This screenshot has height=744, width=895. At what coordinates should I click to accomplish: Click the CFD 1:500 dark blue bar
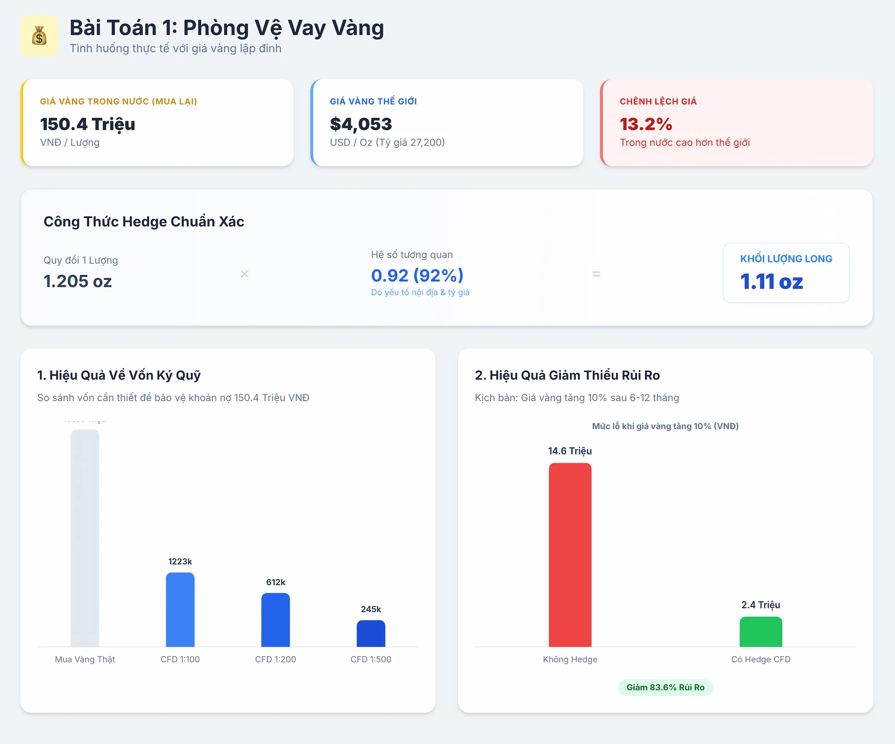click(371, 633)
